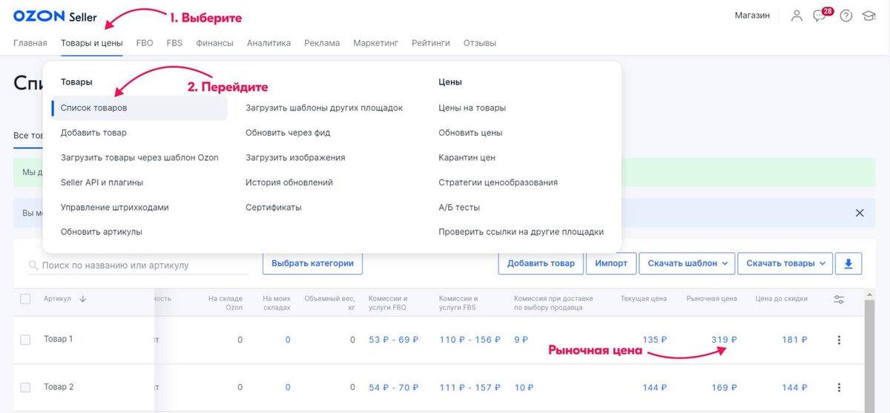890x413 pixels.
Task: Click market price 319 ₽ for Товар 1
Action: (x=725, y=340)
